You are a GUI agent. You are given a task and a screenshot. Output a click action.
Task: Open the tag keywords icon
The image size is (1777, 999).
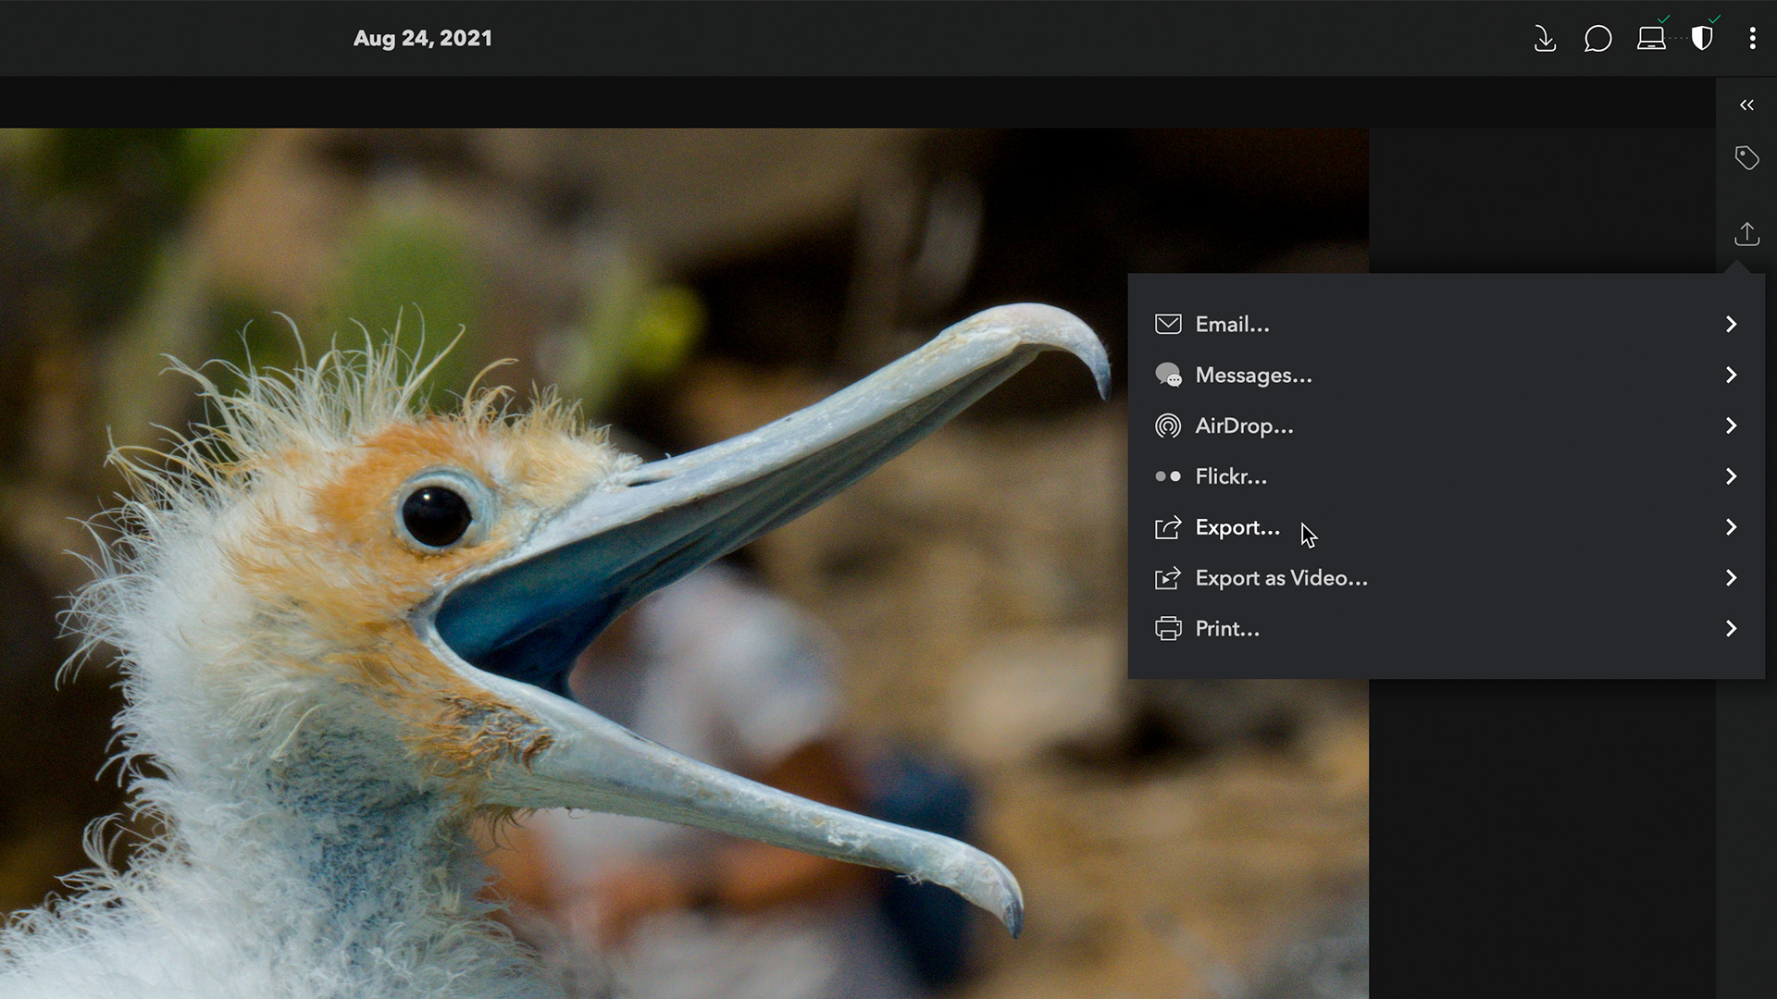point(1746,157)
